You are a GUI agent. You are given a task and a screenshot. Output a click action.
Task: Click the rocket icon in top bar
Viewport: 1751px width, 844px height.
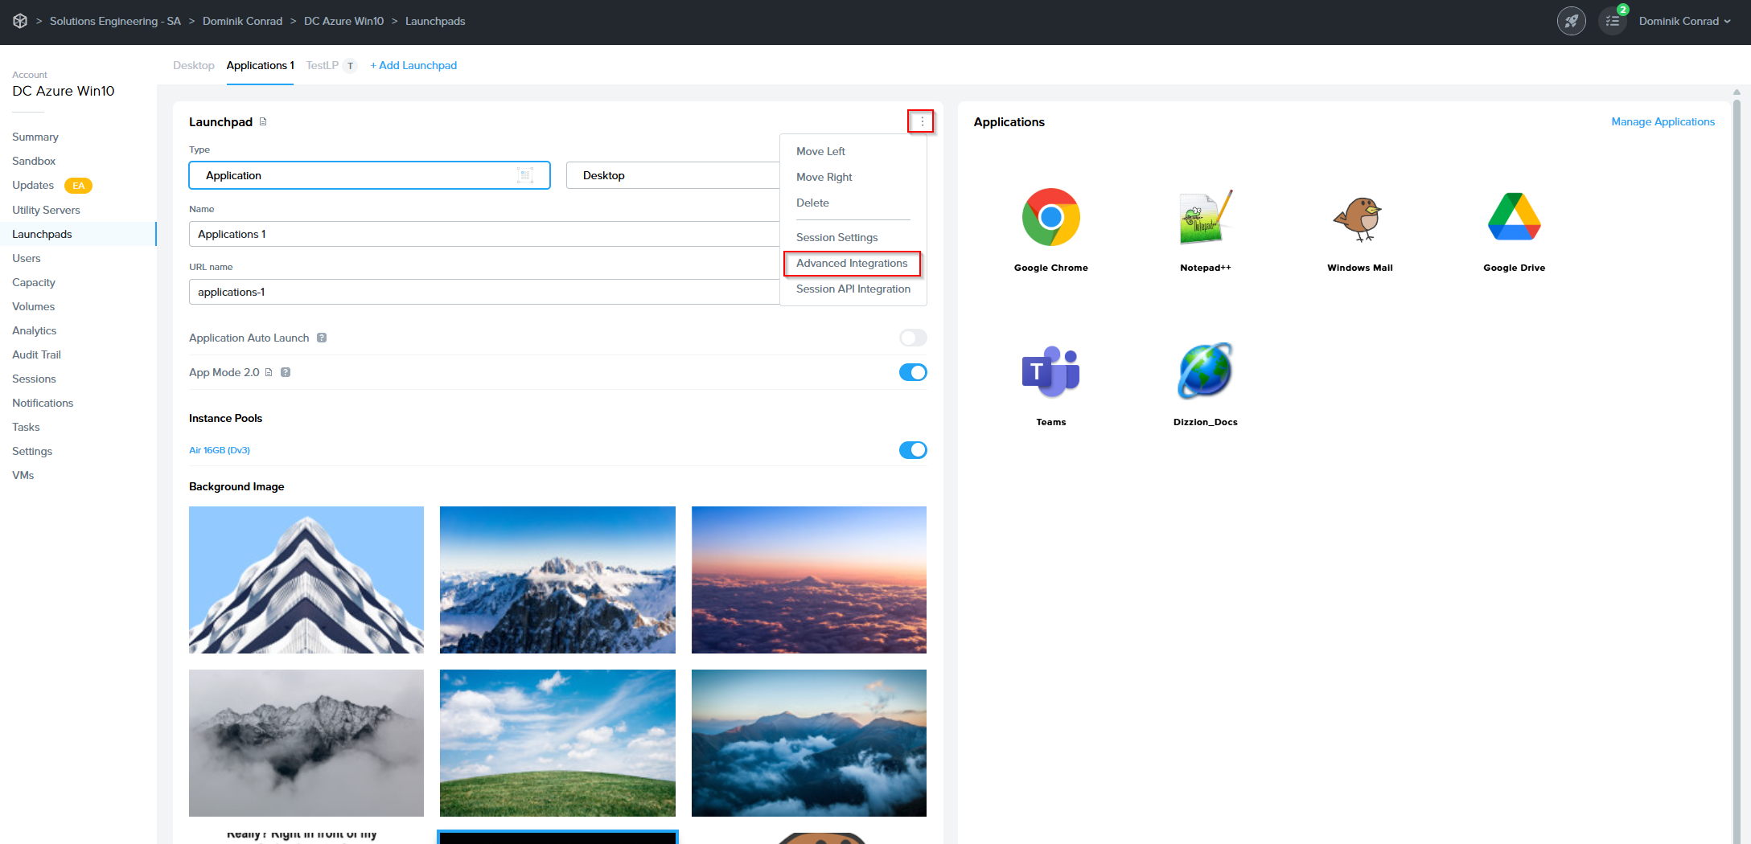[1571, 21]
